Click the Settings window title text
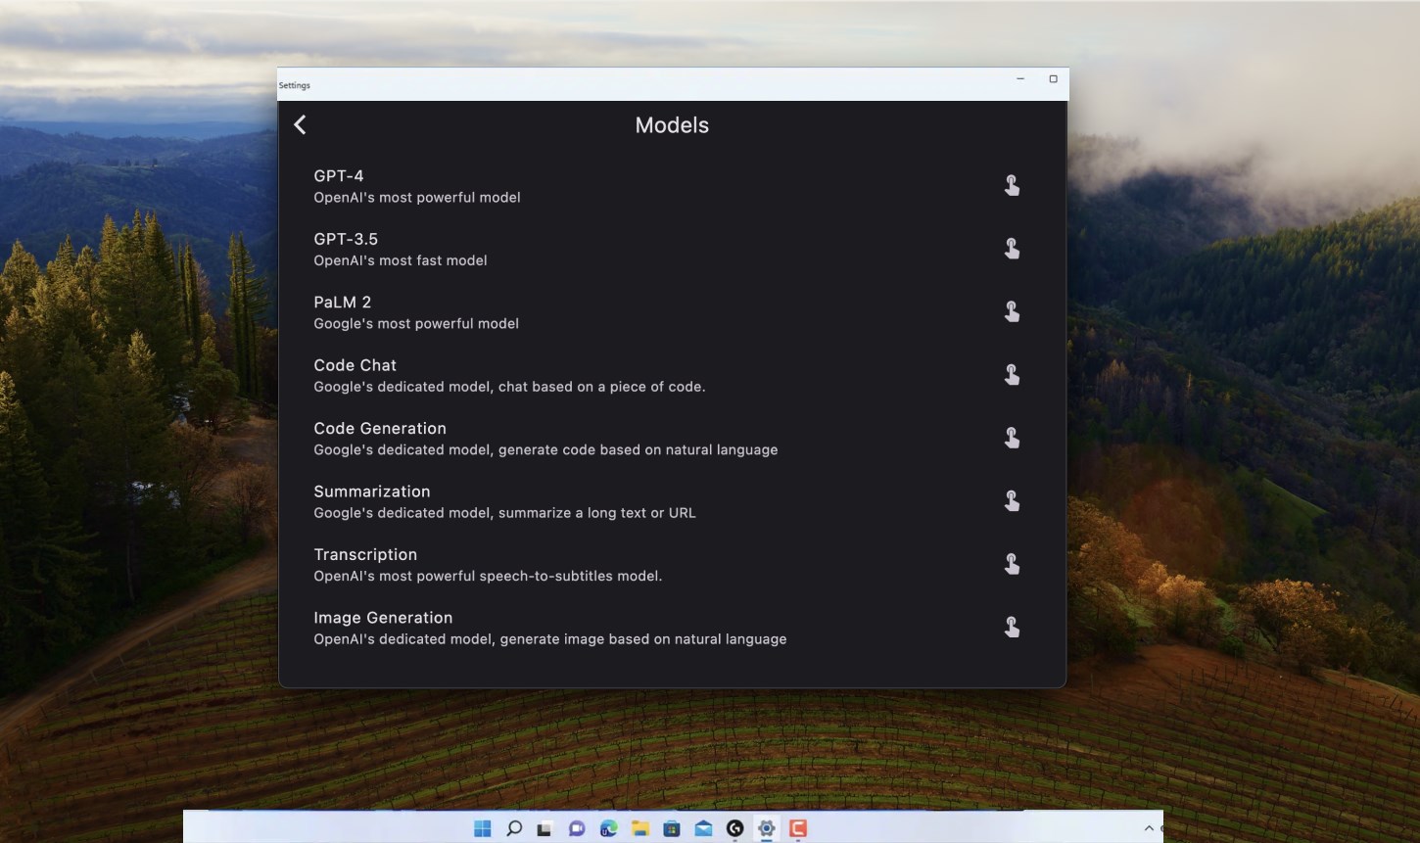Viewport: 1420px width, 843px height. (295, 85)
